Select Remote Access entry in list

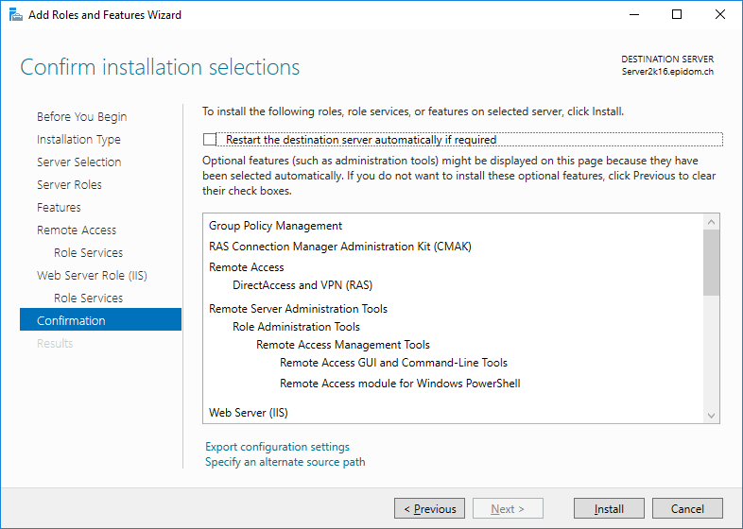pos(247,267)
